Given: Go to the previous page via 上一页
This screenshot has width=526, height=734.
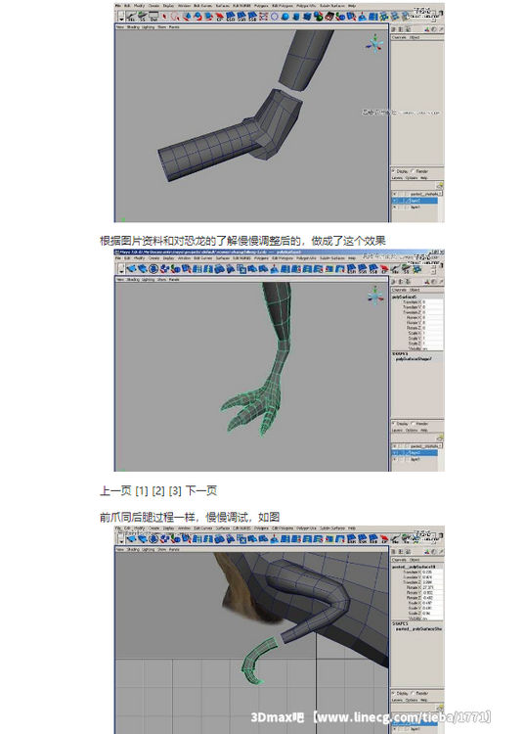Looking at the screenshot, I should 115,490.
